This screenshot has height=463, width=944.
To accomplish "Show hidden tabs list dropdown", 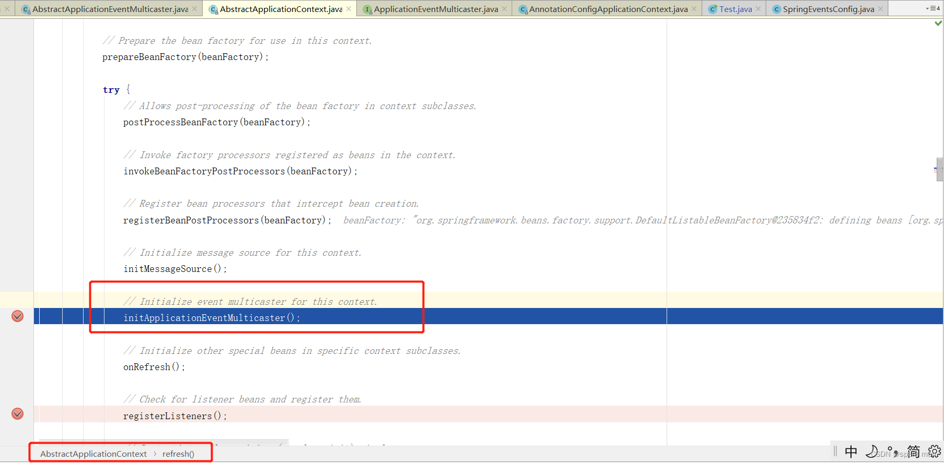I will pos(933,8).
